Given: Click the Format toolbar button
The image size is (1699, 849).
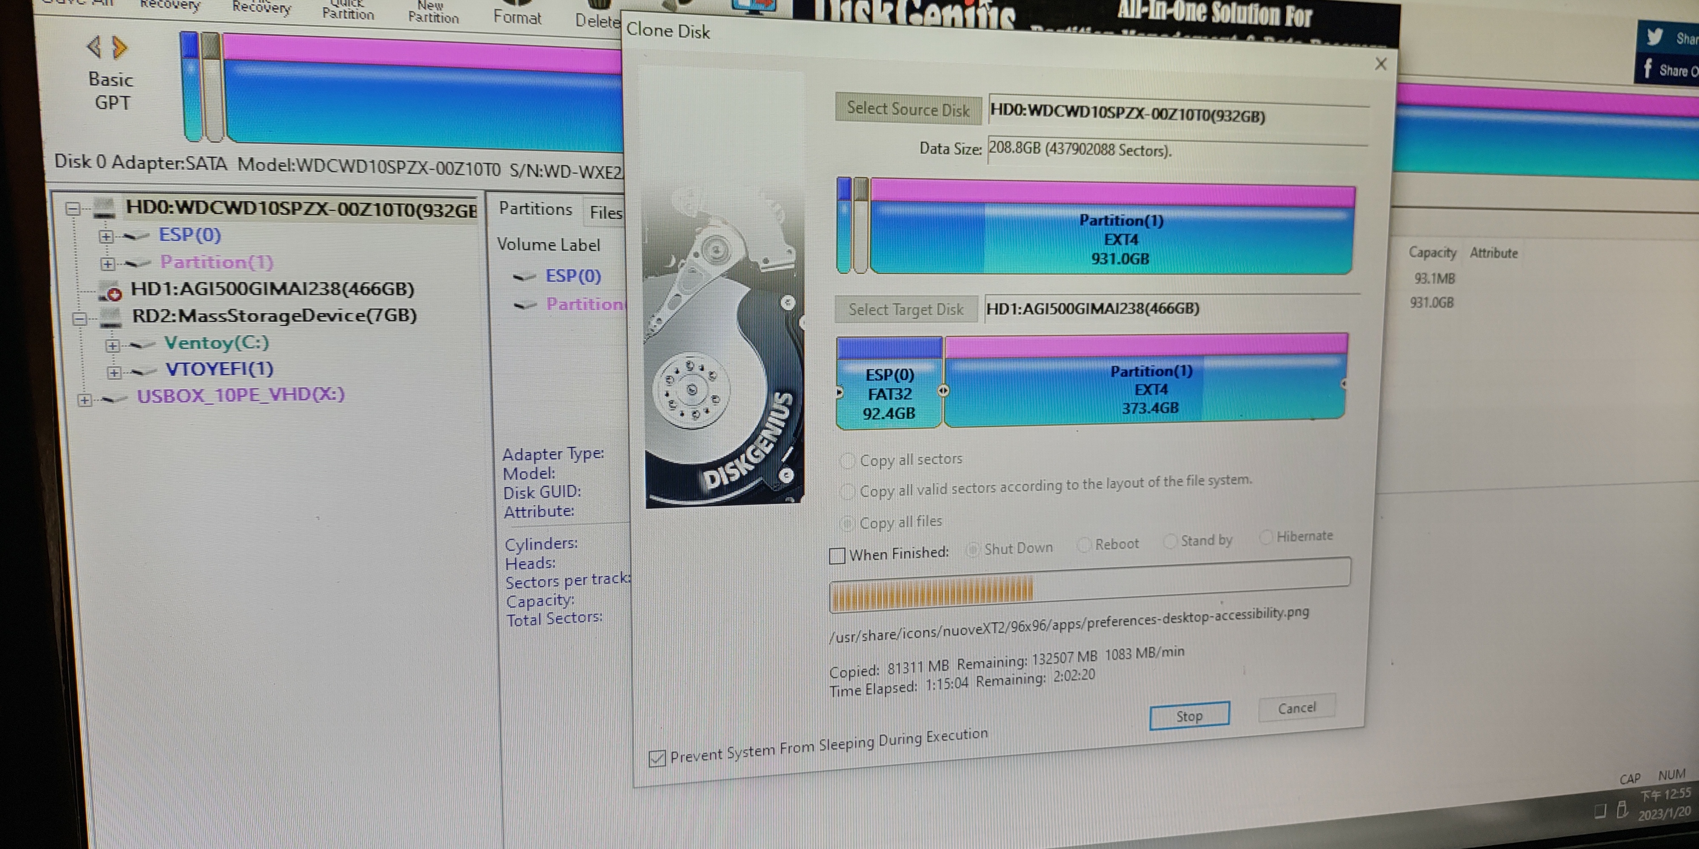Looking at the screenshot, I should 517,17.
